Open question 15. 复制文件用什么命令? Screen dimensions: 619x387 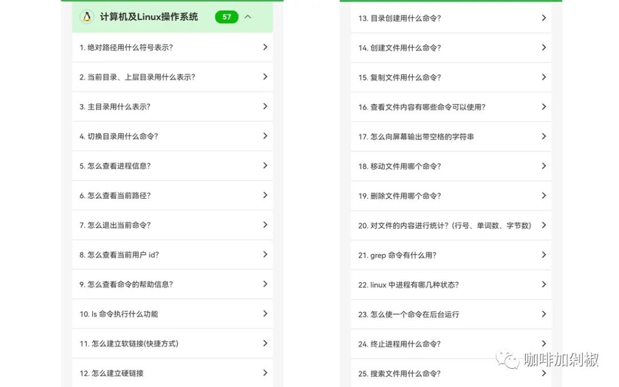451,77
